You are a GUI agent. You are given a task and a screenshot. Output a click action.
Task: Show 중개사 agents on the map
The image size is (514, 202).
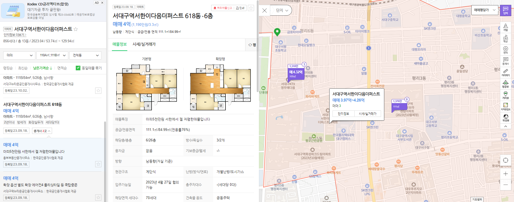tap(505, 61)
